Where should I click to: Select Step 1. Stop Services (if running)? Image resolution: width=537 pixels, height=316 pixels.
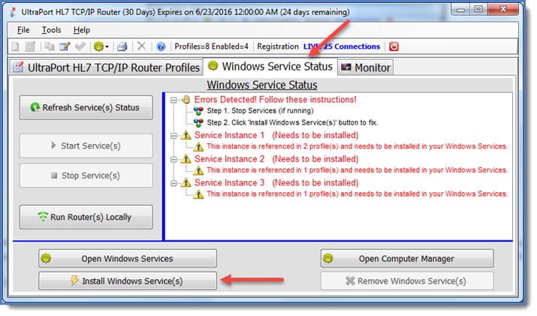[260, 110]
